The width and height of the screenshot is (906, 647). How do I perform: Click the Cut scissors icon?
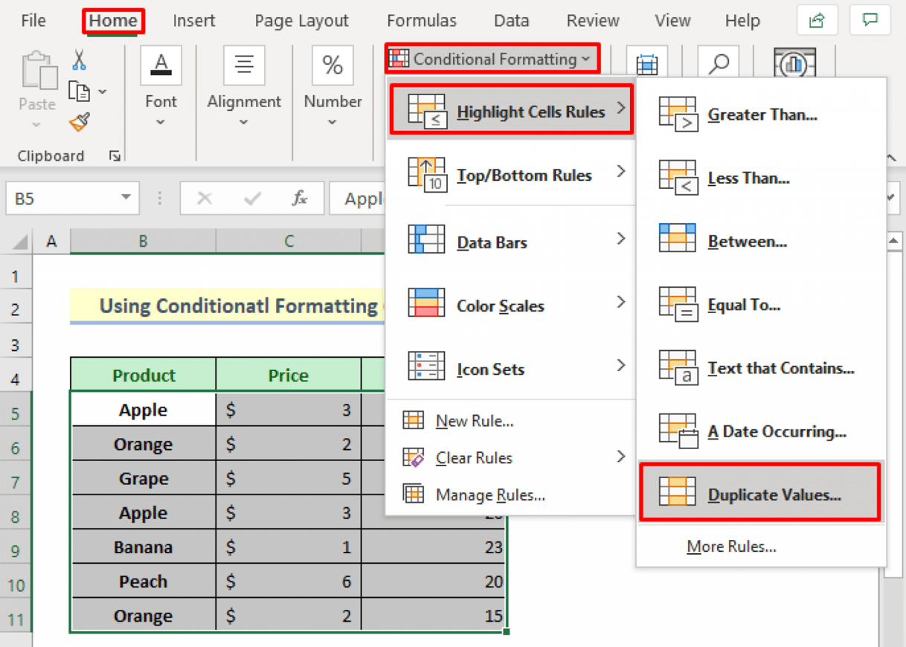80,59
